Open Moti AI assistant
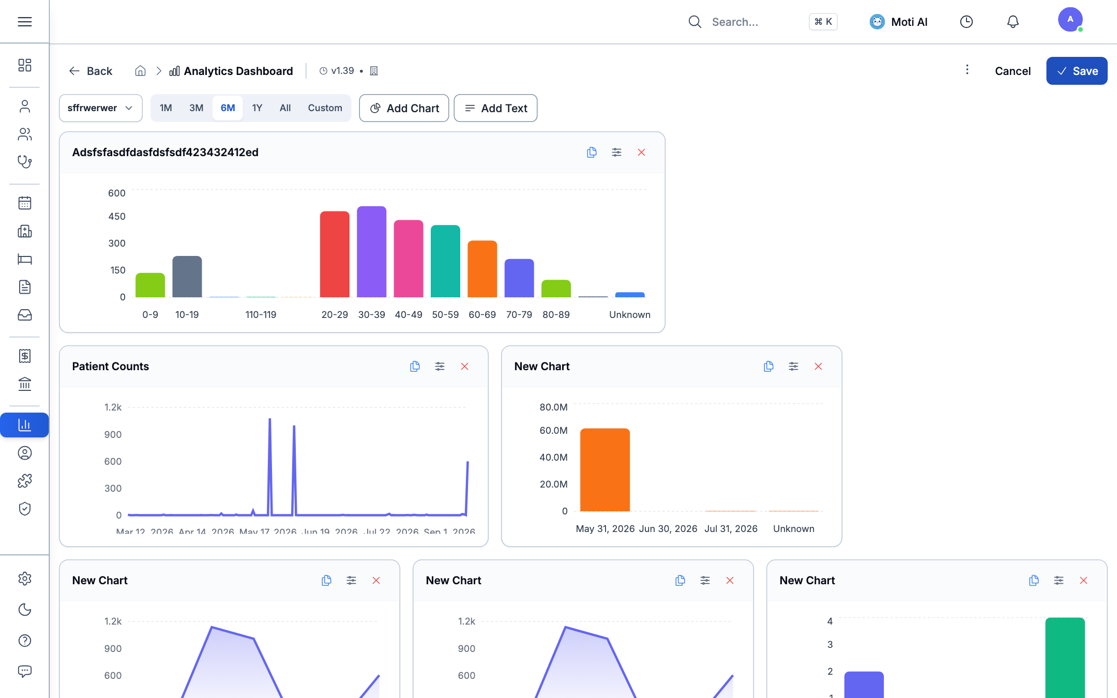This screenshot has height=698, width=1117. click(898, 22)
